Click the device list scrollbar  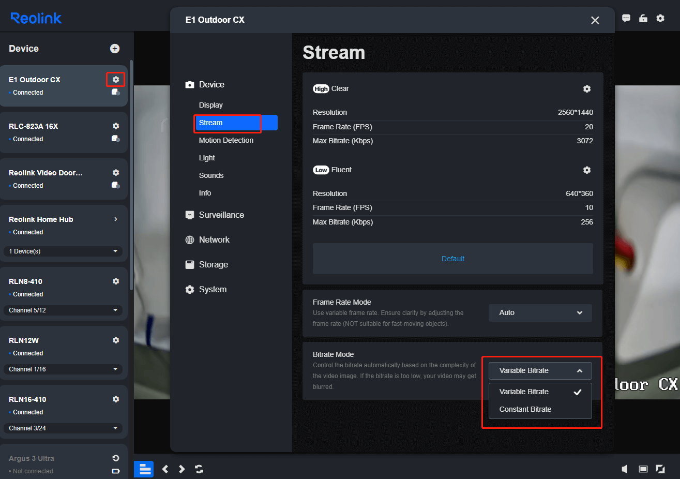(131, 175)
